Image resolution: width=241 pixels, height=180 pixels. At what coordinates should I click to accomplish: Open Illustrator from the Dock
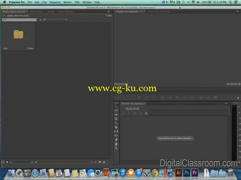(x=178, y=173)
